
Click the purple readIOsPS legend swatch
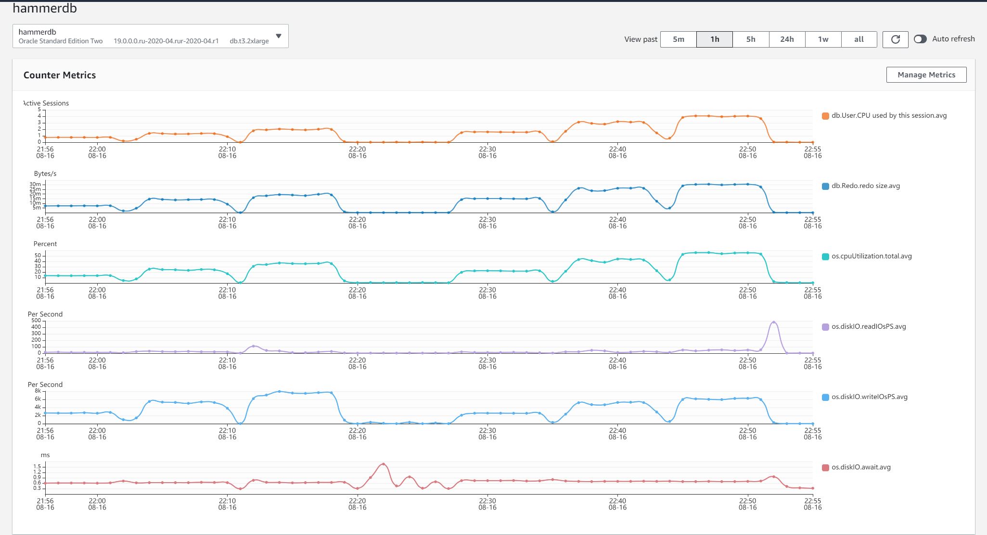click(x=825, y=327)
